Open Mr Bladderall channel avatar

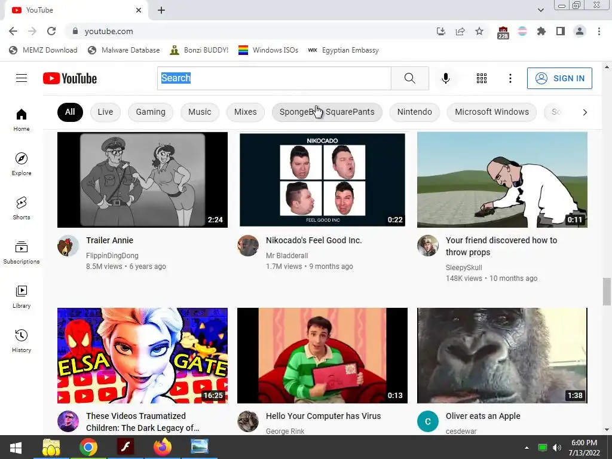coord(248,246)
